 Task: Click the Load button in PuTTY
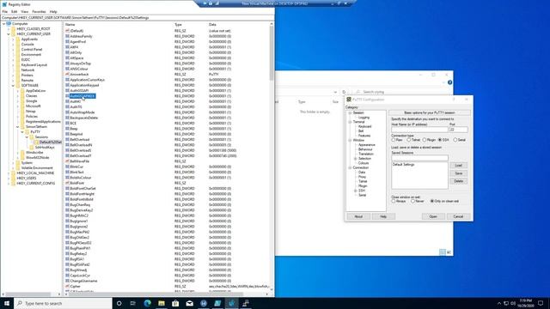pos(458,166)
